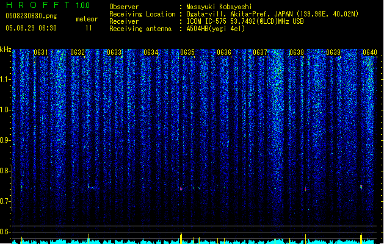Viewport: 384px width, 244px height.
Task: Click the yellow intensity spike below 0640
Action: (361, 239)
